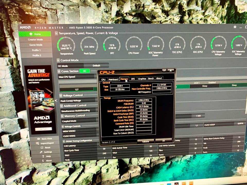Switch to the Memory tab in CPU-Z
This screenshot has height=185, width=247.
124,79
